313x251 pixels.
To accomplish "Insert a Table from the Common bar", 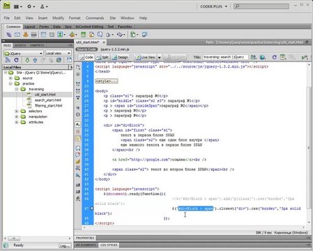I will 43,35.
